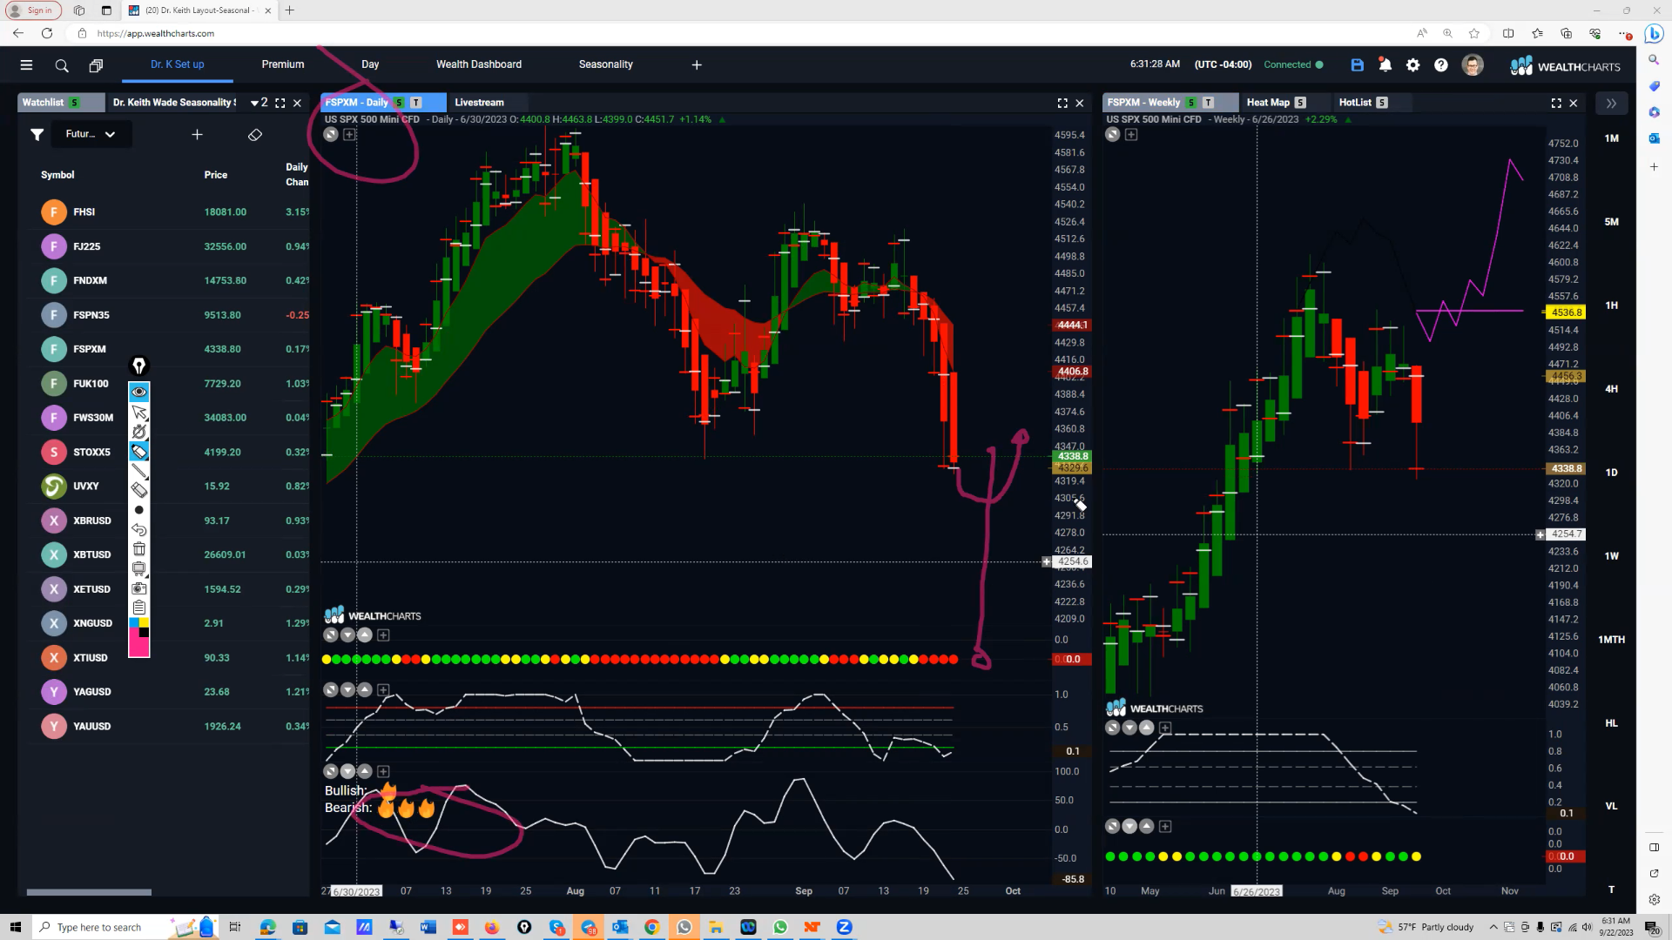Image resolution: width=1672 pixels, height=940 pixels.
Task: Open the user profile avatar
Action: tap(1473, 65)
